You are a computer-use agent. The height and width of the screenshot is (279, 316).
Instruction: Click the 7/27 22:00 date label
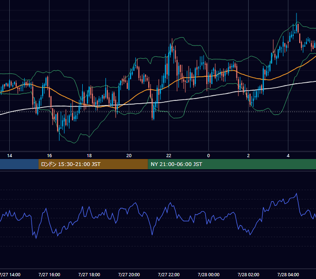(x=169, y=274)
